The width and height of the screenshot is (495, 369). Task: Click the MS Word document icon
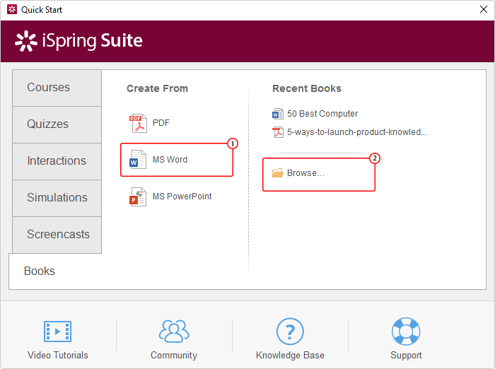pyautogui.click(x=138, y=160)
